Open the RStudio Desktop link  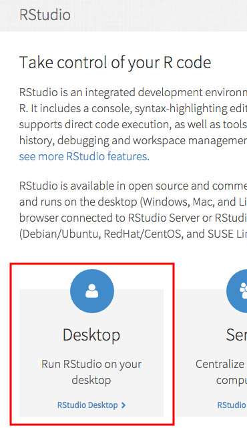(87, 405)
